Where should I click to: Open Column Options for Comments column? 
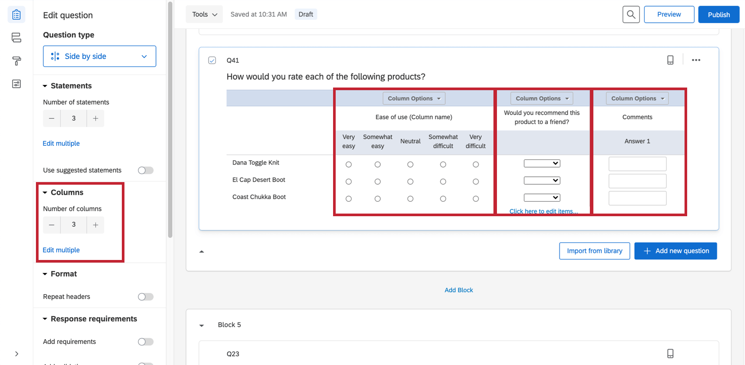coord(637,98)
